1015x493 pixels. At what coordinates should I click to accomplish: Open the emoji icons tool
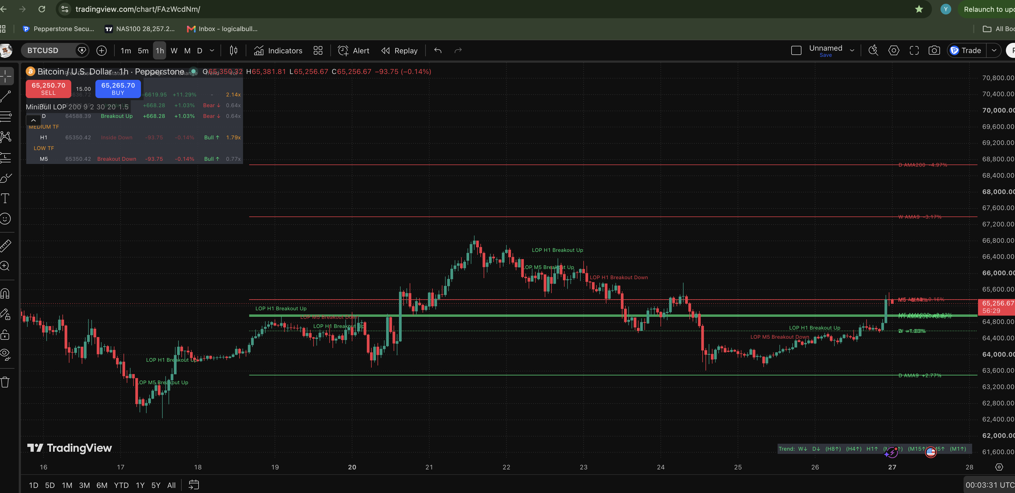coord(6,219)
